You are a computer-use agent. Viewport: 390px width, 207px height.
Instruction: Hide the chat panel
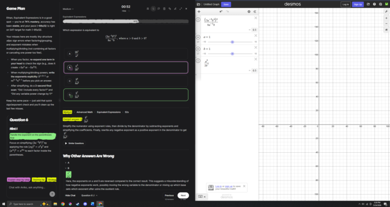(x=70, y=196)
